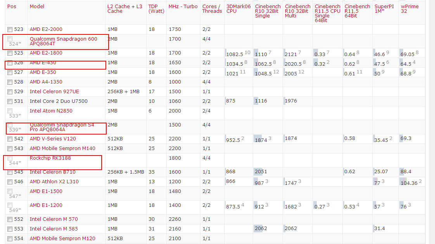Click the 35.45 SuperPI value
Image resolution: width=435 pixels, height=244 pixels.
click(381, 140)
